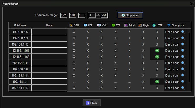
Task: Click the Rlogin column header icon
Action: pyautogui.click(x=140, y=25)
